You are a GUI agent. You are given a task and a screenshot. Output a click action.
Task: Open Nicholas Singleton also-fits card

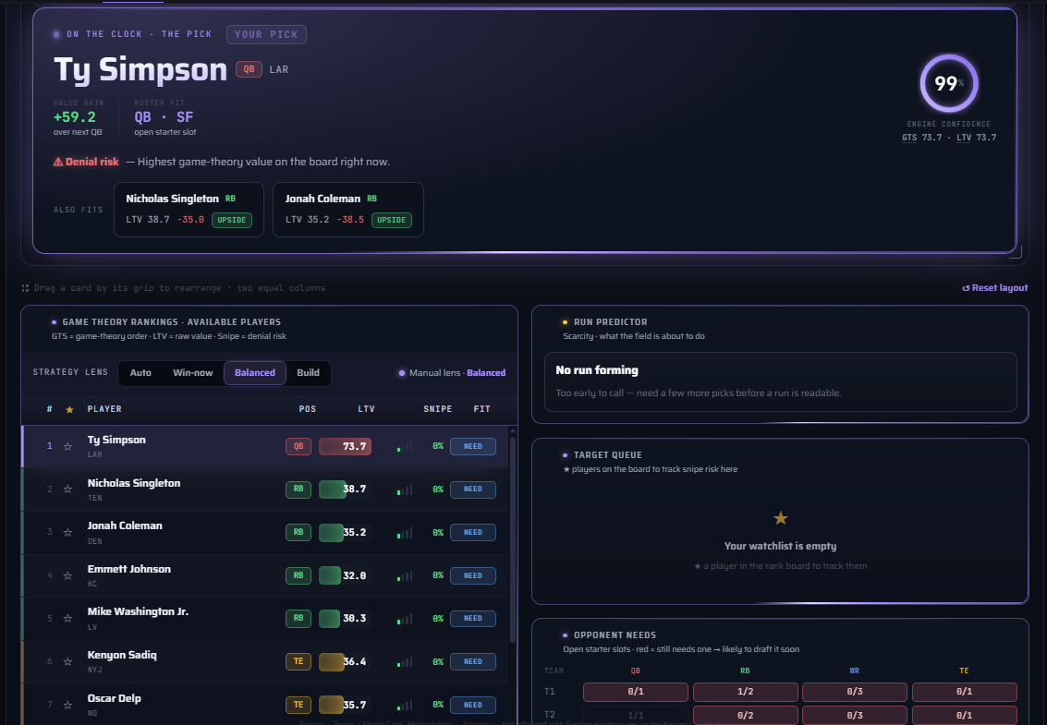[x=189, y=210]
